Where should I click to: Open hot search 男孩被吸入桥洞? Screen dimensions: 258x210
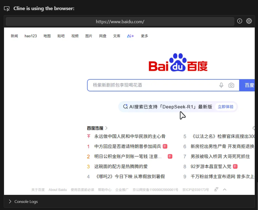(220, 156)
